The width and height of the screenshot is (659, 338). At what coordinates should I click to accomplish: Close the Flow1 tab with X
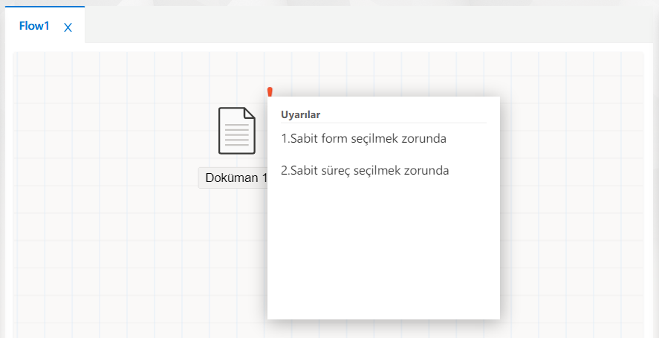coord(68,27)
